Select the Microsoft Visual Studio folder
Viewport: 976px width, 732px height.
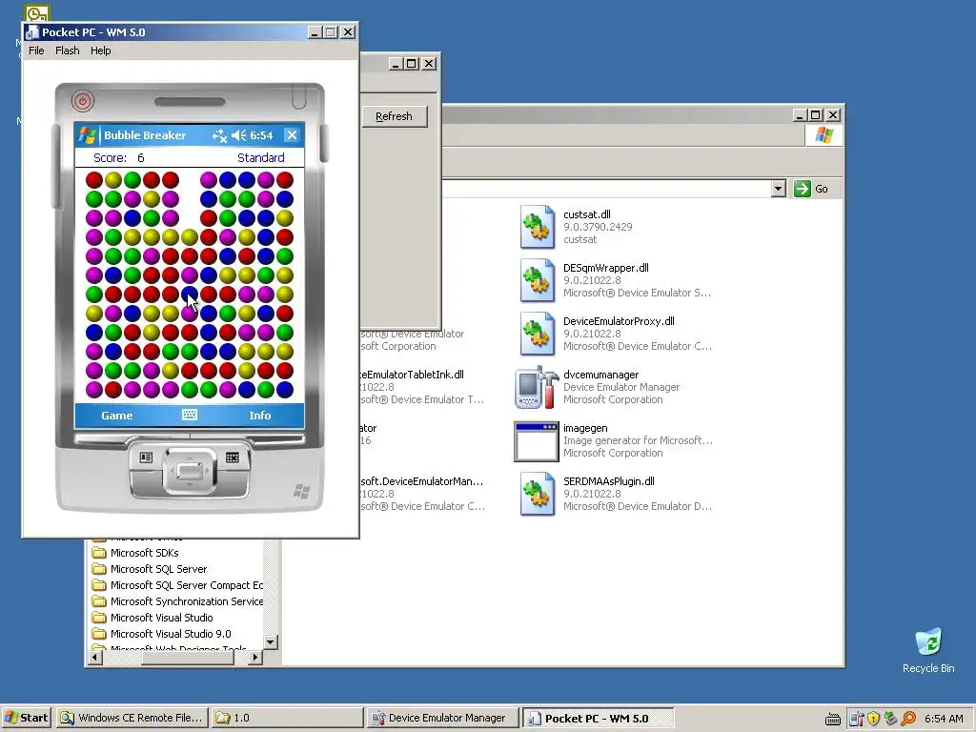pyautogui.click(x=152, y=618)
